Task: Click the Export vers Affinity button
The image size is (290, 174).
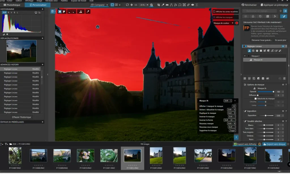Action: click(245, 144)
